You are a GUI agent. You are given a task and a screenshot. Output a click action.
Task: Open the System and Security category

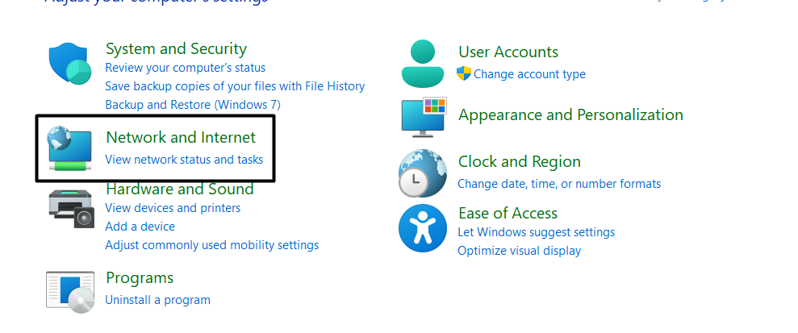tap(176, 49)
